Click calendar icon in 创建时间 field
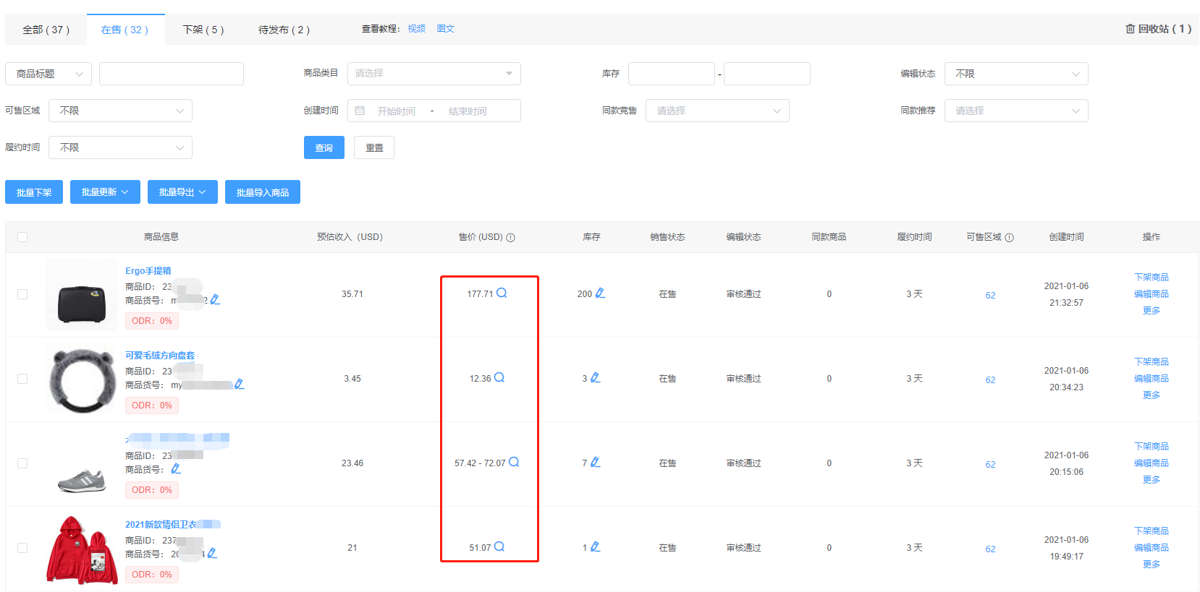This screenshot has height=592, width=1200. [360, 111]
